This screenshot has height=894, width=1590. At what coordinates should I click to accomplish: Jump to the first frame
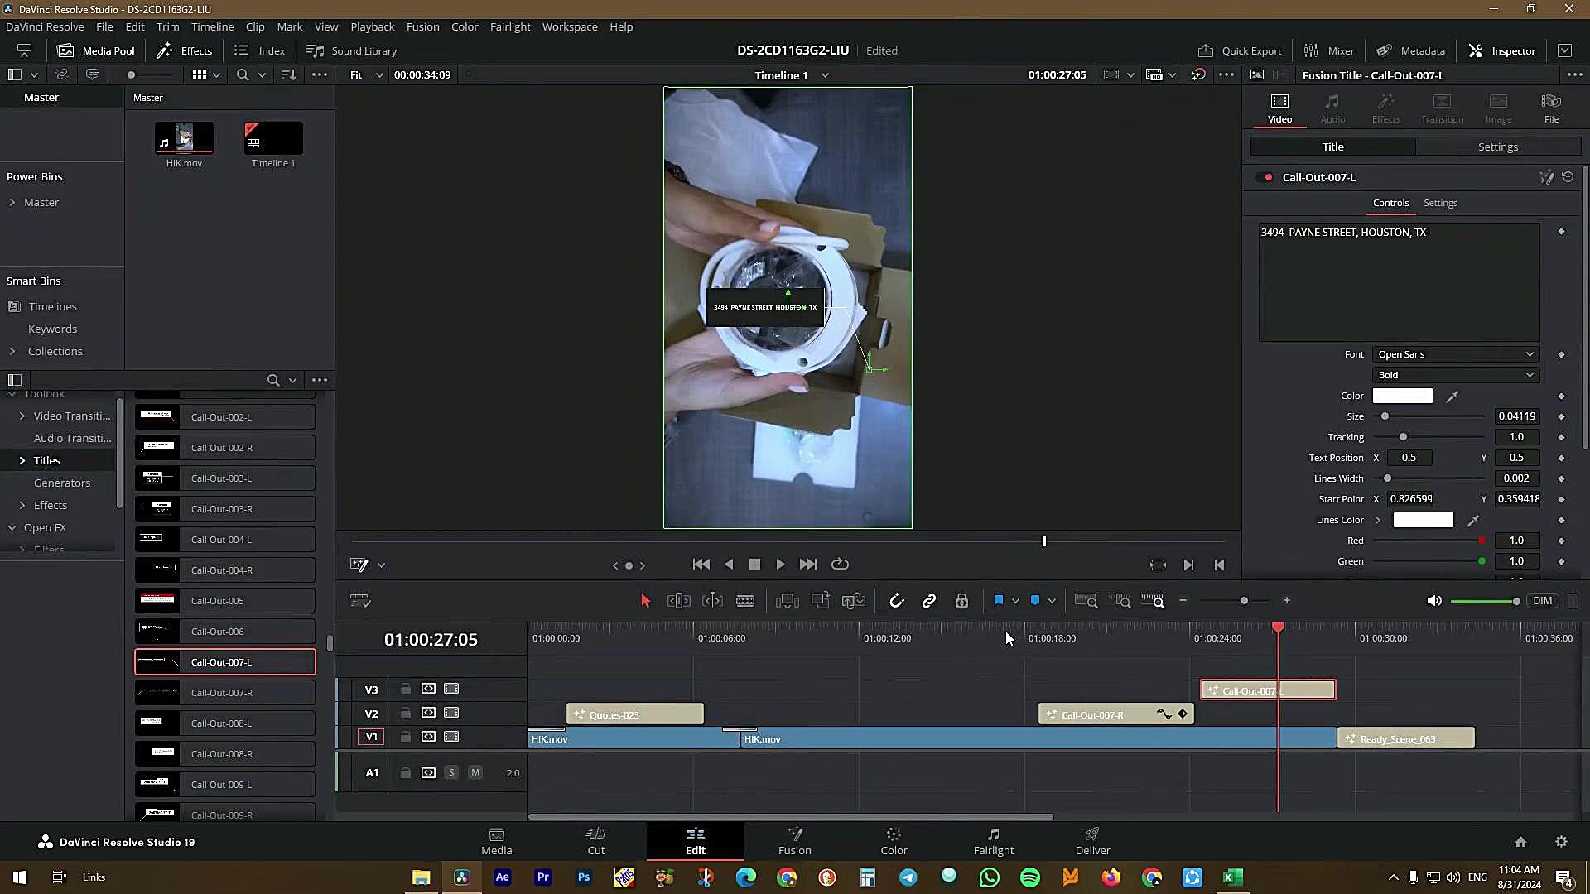pyautogui.click(x=701, y=565)
